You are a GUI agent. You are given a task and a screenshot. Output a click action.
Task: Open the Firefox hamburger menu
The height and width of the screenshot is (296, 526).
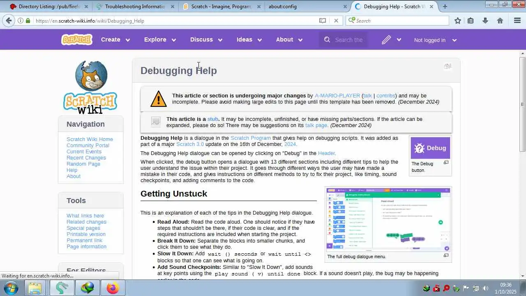point(517,21)
